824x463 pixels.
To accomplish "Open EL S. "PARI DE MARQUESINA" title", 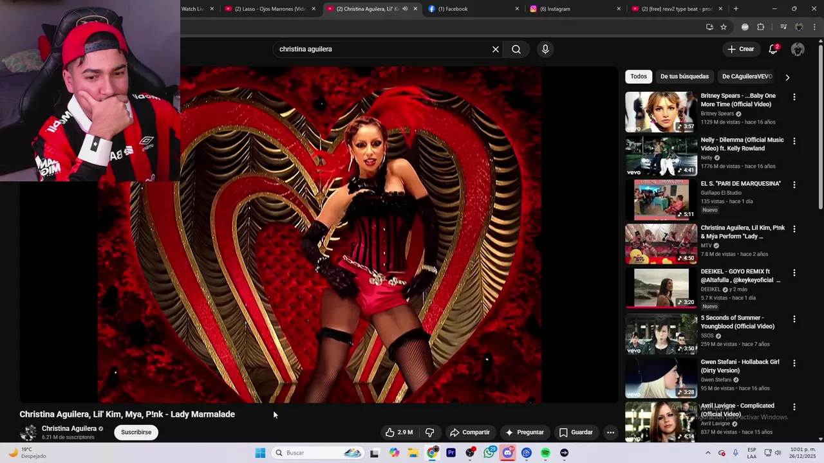I will [x=741, y=184].
